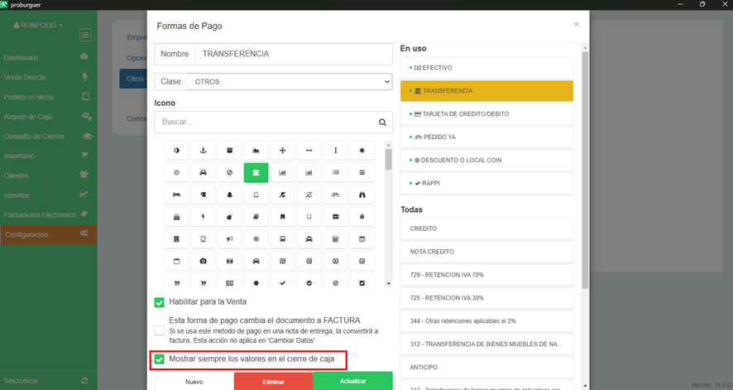Choose the lightning bolt icon in grid
This screenshot has height=390, width=733.
203,217
